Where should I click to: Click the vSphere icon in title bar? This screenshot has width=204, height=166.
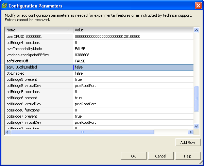[4, 6]
